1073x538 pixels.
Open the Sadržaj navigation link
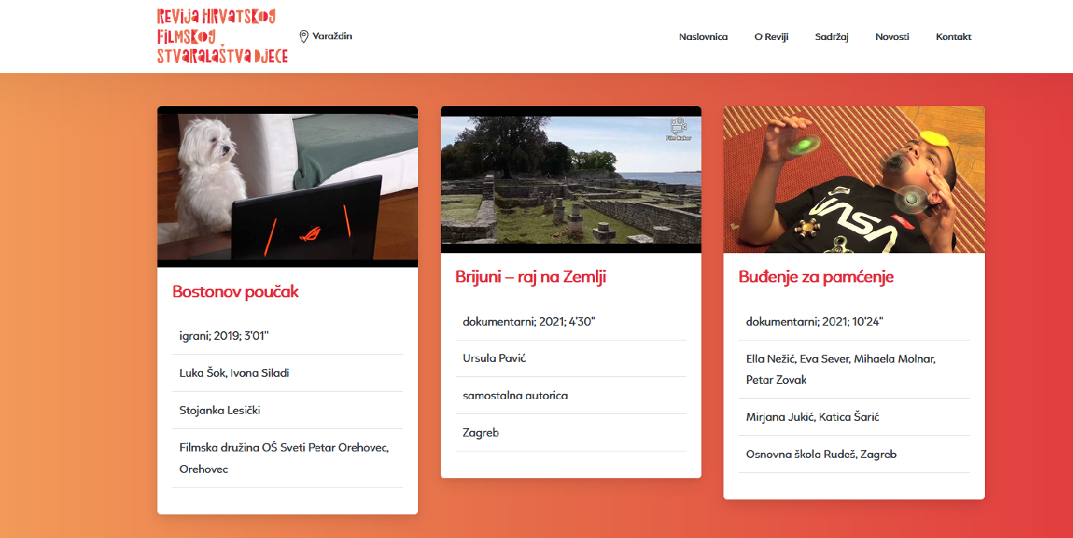[831, 37]
